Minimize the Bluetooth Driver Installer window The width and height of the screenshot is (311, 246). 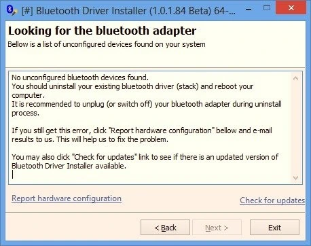(x=249, y=10)
